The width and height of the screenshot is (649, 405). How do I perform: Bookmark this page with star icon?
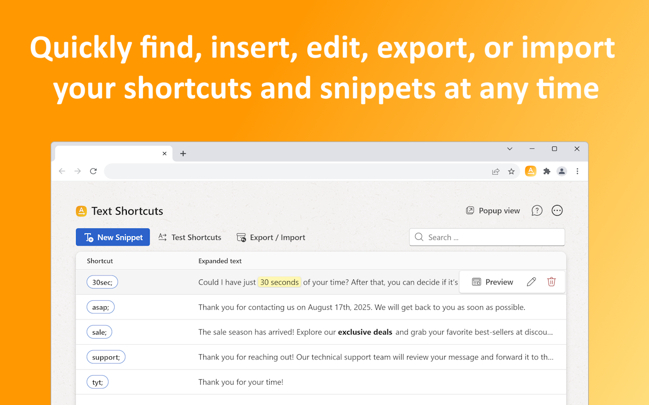coord(511,171)
